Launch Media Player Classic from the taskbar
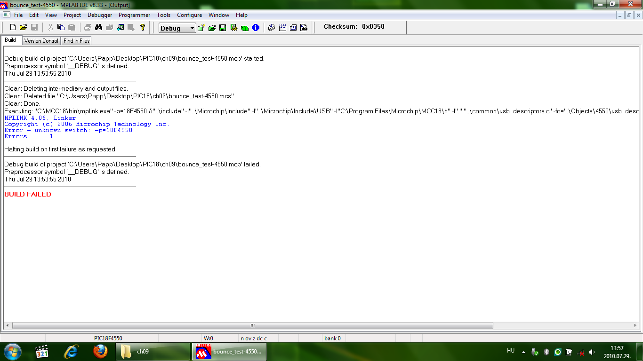643x361 pixels. [42, 352]
